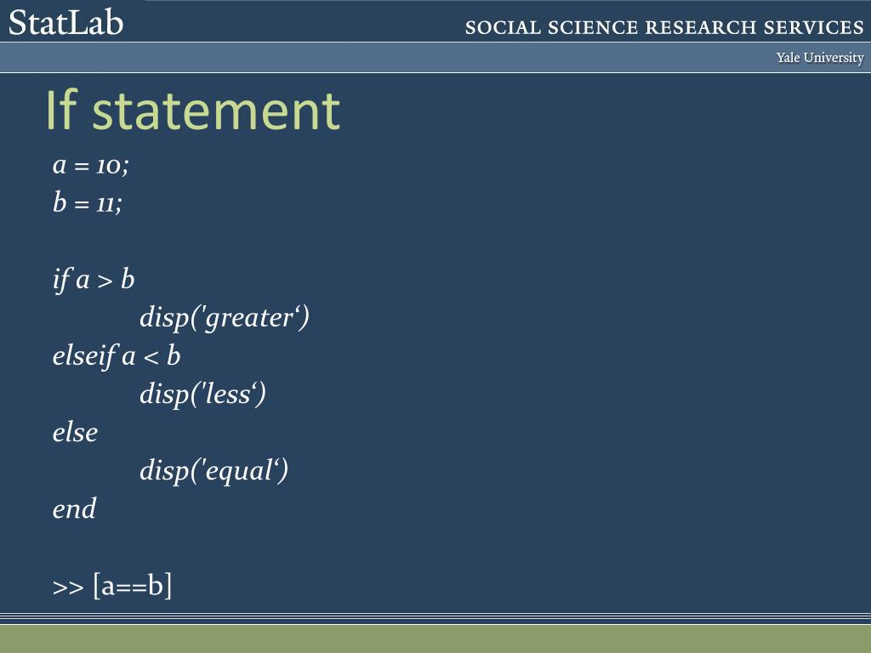Click the word 'less' in the code
871x653 pixels.
(x=228, y=395)
